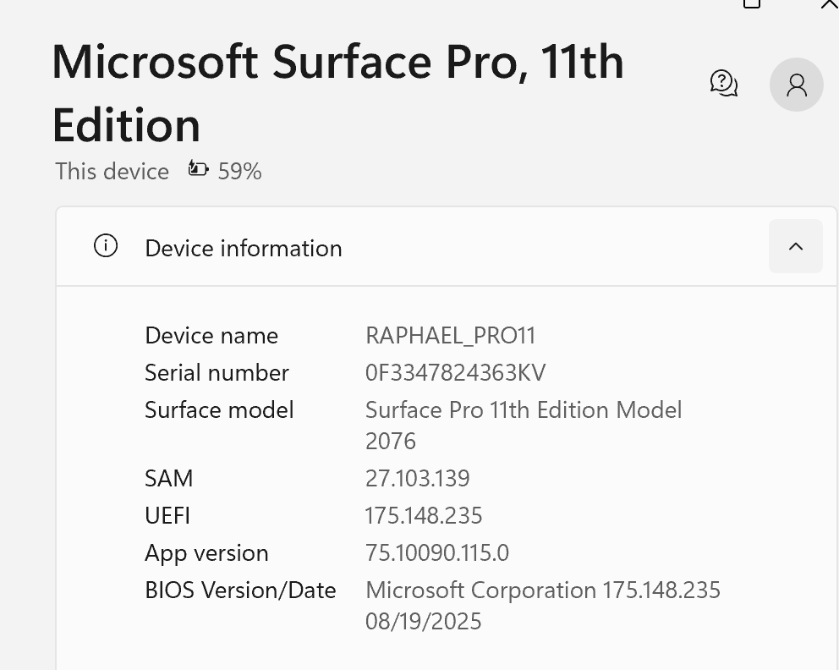Viewport: 839px width, 670px height.
Task: Click the BIOS date 08/19/2025
Action: click(x=423, y=622)
